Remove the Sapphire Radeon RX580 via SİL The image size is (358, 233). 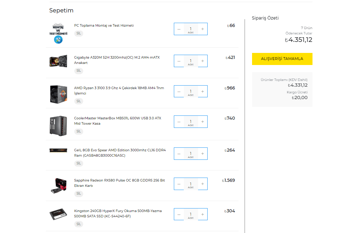(79, 194)
